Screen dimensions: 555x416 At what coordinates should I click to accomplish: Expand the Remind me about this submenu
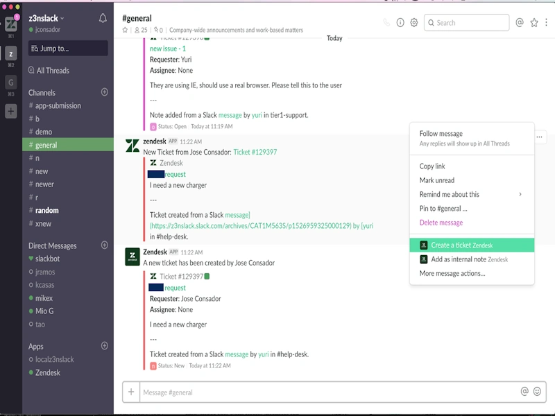472,194
